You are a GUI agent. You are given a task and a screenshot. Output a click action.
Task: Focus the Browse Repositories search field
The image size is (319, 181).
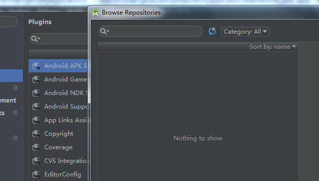click(x=151, y=31)
